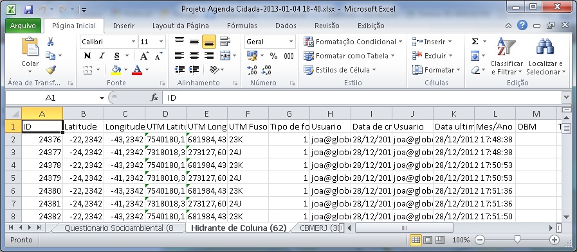Click the Clear eraser icon

click(x=475, y=70)
